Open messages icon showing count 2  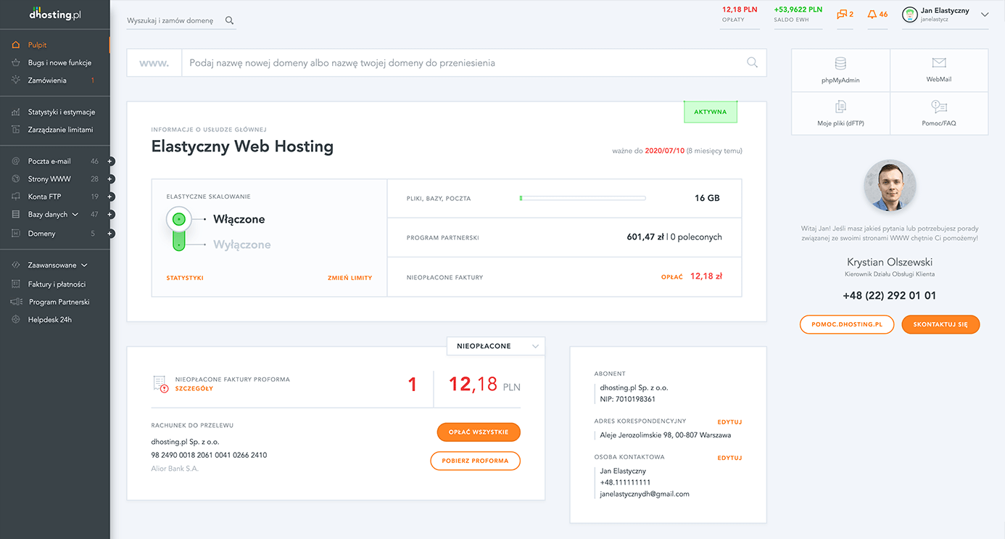point(845,15)
